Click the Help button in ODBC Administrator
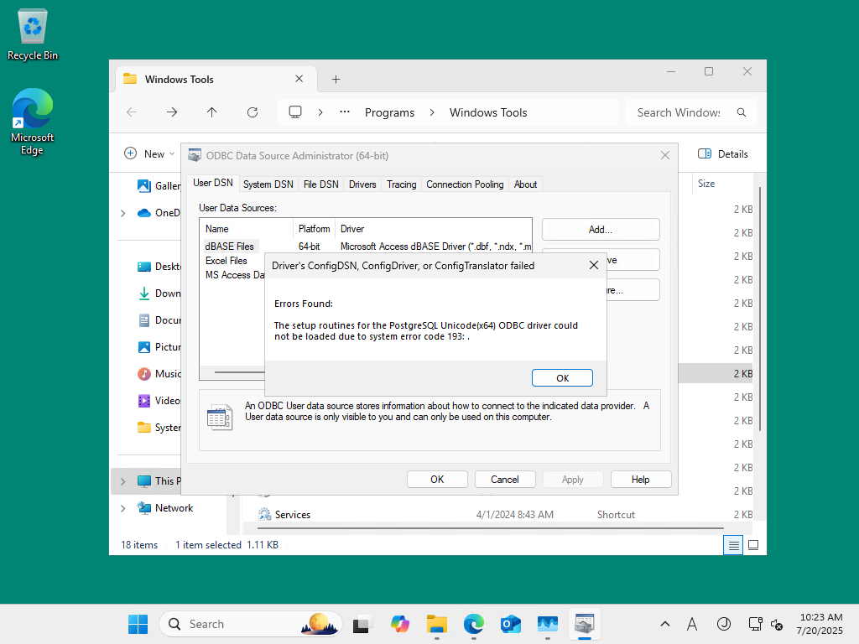The height and width of the screenshot is (644, 859). 640,479
